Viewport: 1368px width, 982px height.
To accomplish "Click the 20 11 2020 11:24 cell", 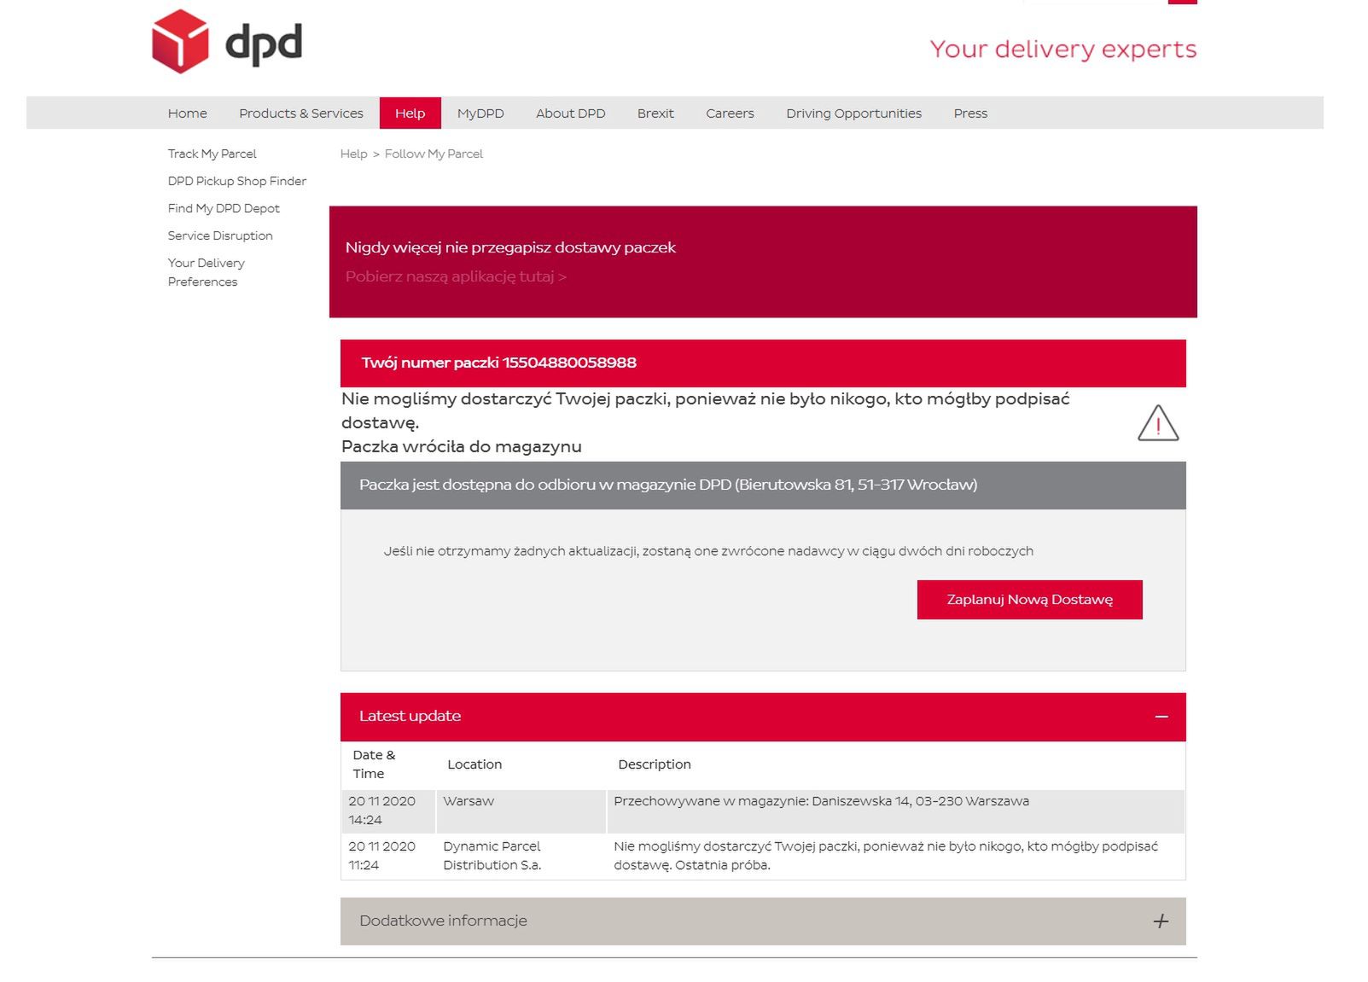I will [387, 856].
